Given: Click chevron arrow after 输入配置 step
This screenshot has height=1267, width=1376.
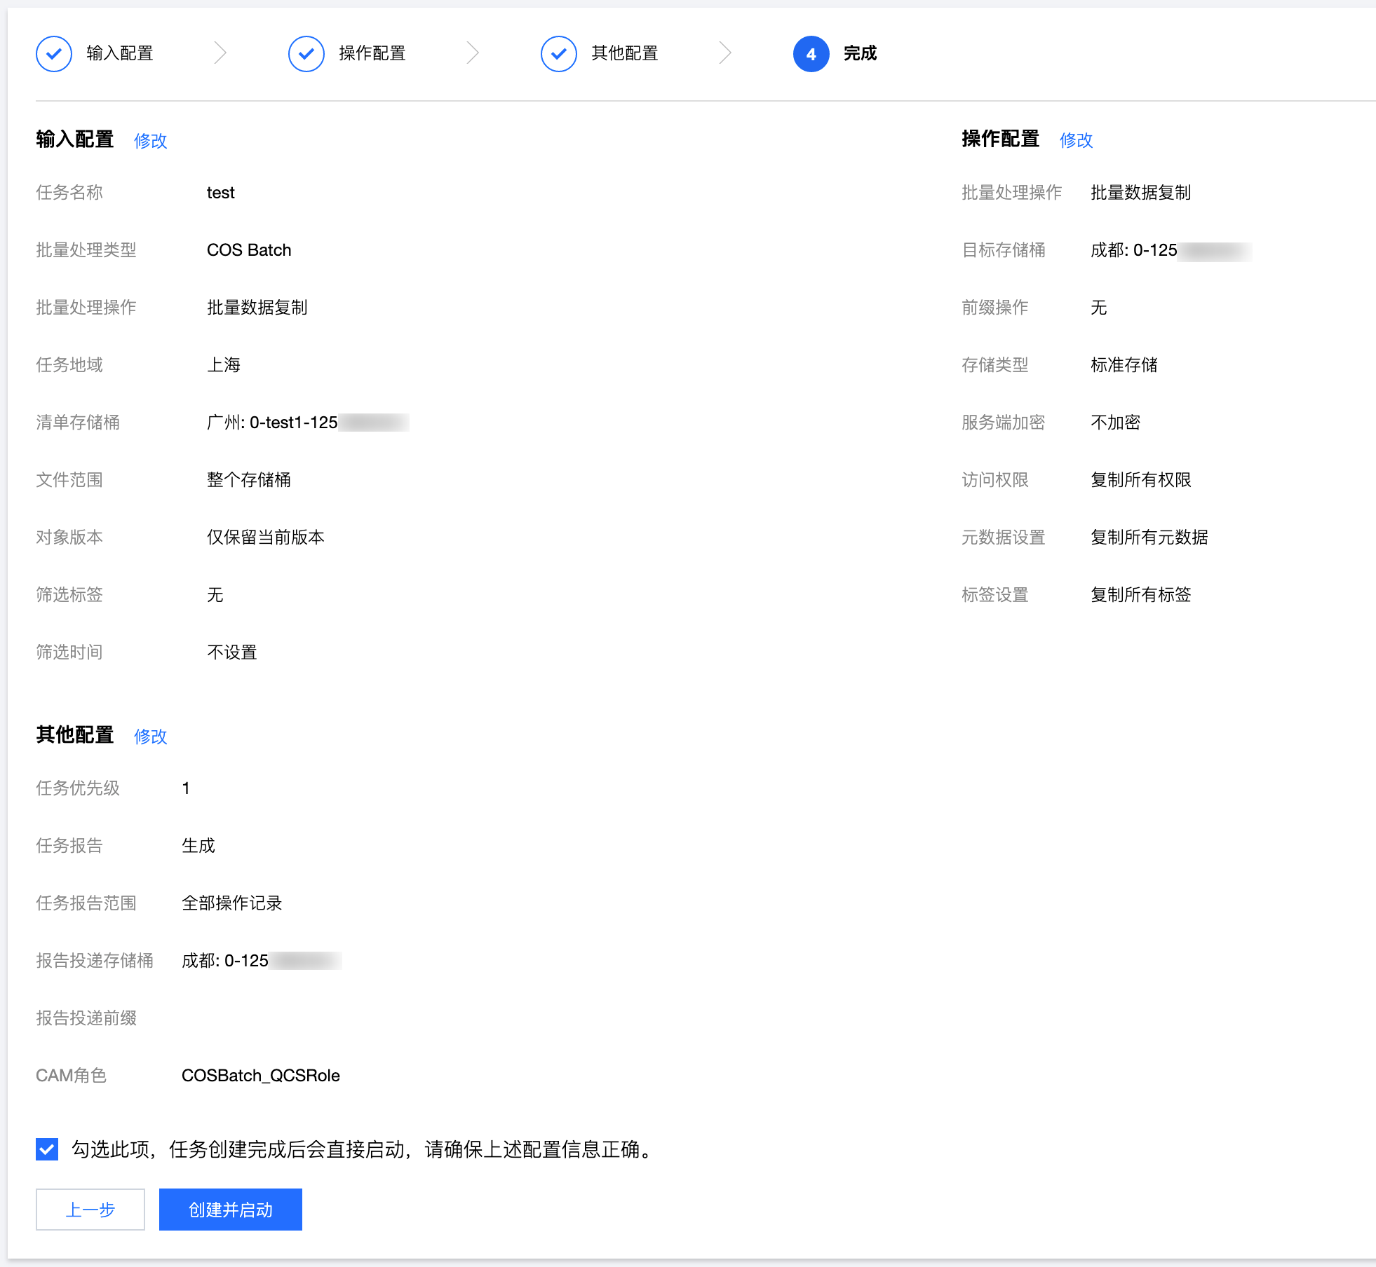Looking at the screenshot, I should (220, 53).
